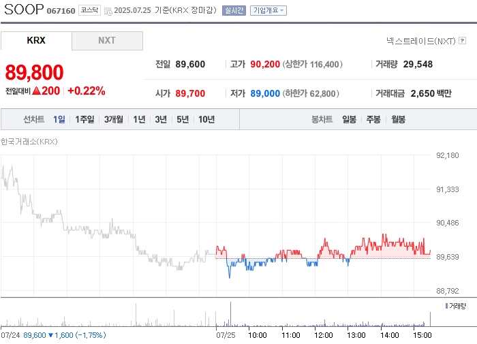Image resolution: width=477 pixels, height=344 pixels.
Task: Open the 주봉 candlestick chart
Action: [373, 119]
